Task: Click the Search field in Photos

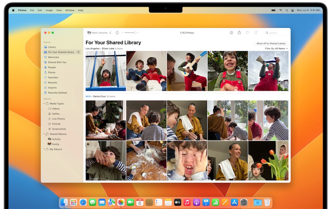Action: point(276,33)
